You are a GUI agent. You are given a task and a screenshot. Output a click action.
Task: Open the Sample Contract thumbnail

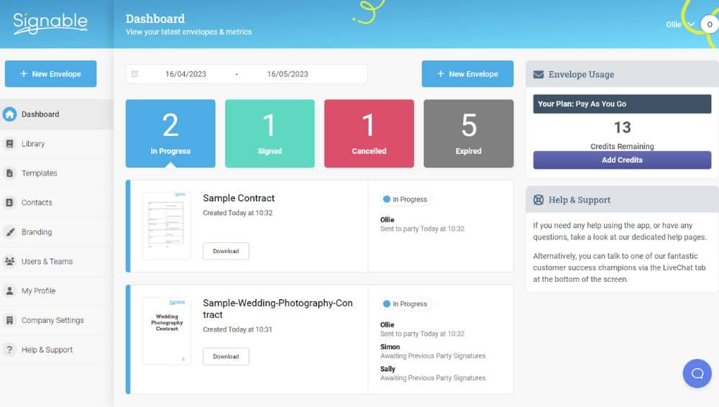pos(167,226)
